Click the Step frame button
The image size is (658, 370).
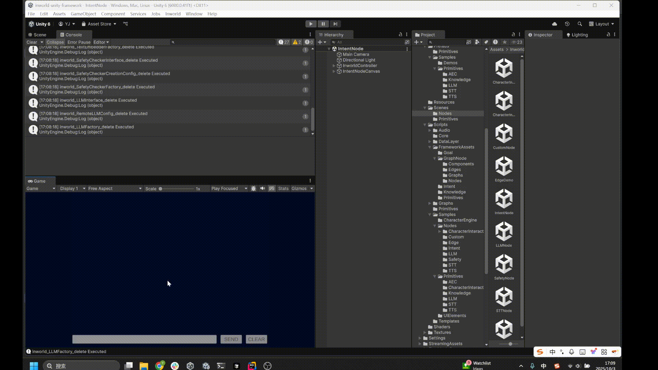[335, 24]
